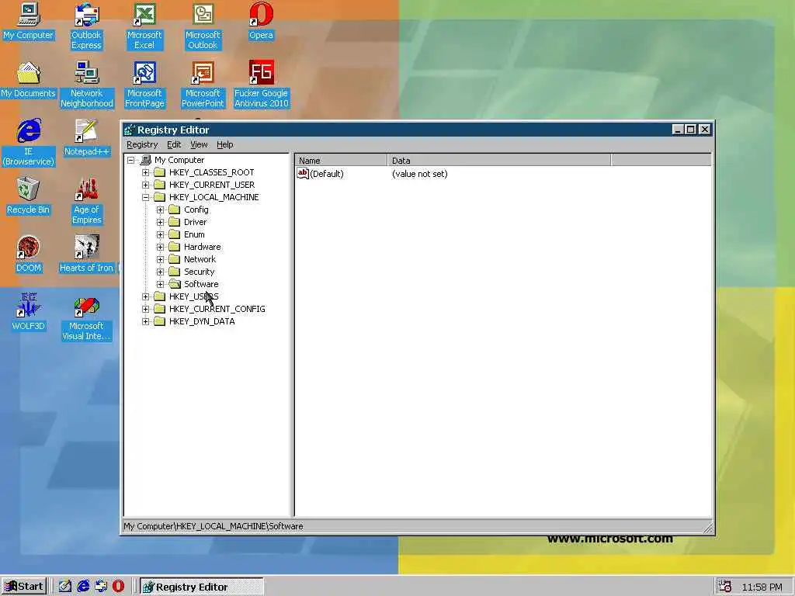Expand the HKEY_CURRENT_USER key

tap(145, 185)
